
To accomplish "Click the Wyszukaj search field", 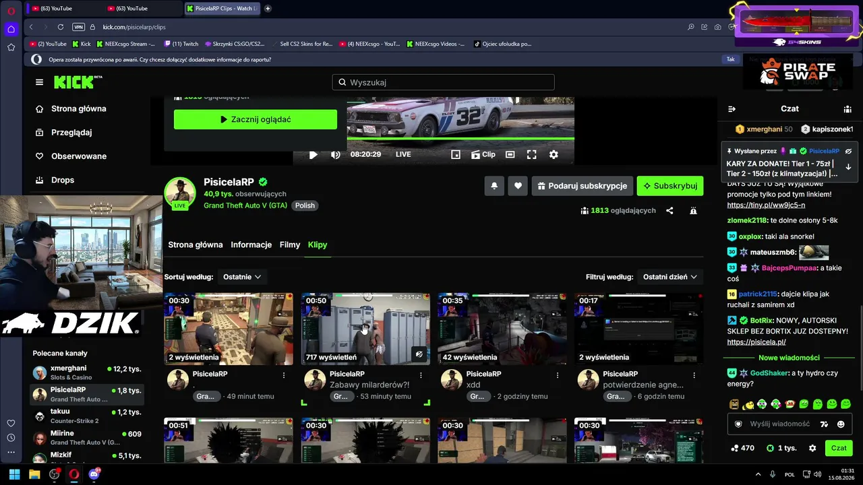I will (x=443, y=82).
